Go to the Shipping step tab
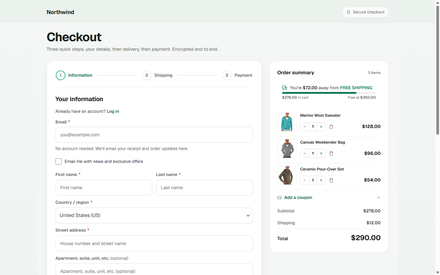 pyautogui.click(x=157, y=75)
